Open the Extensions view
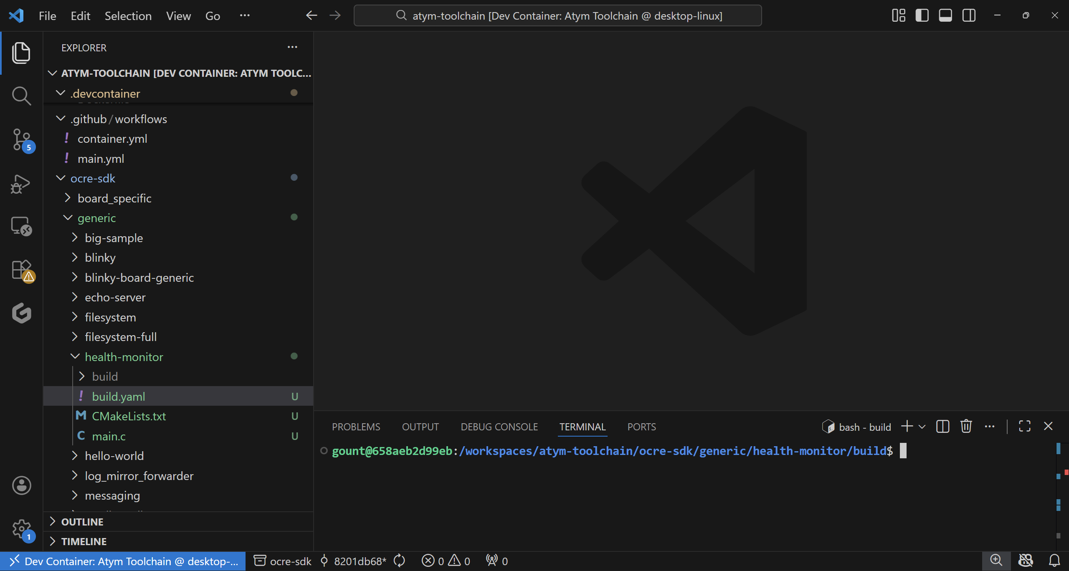 tap(21, 270)
